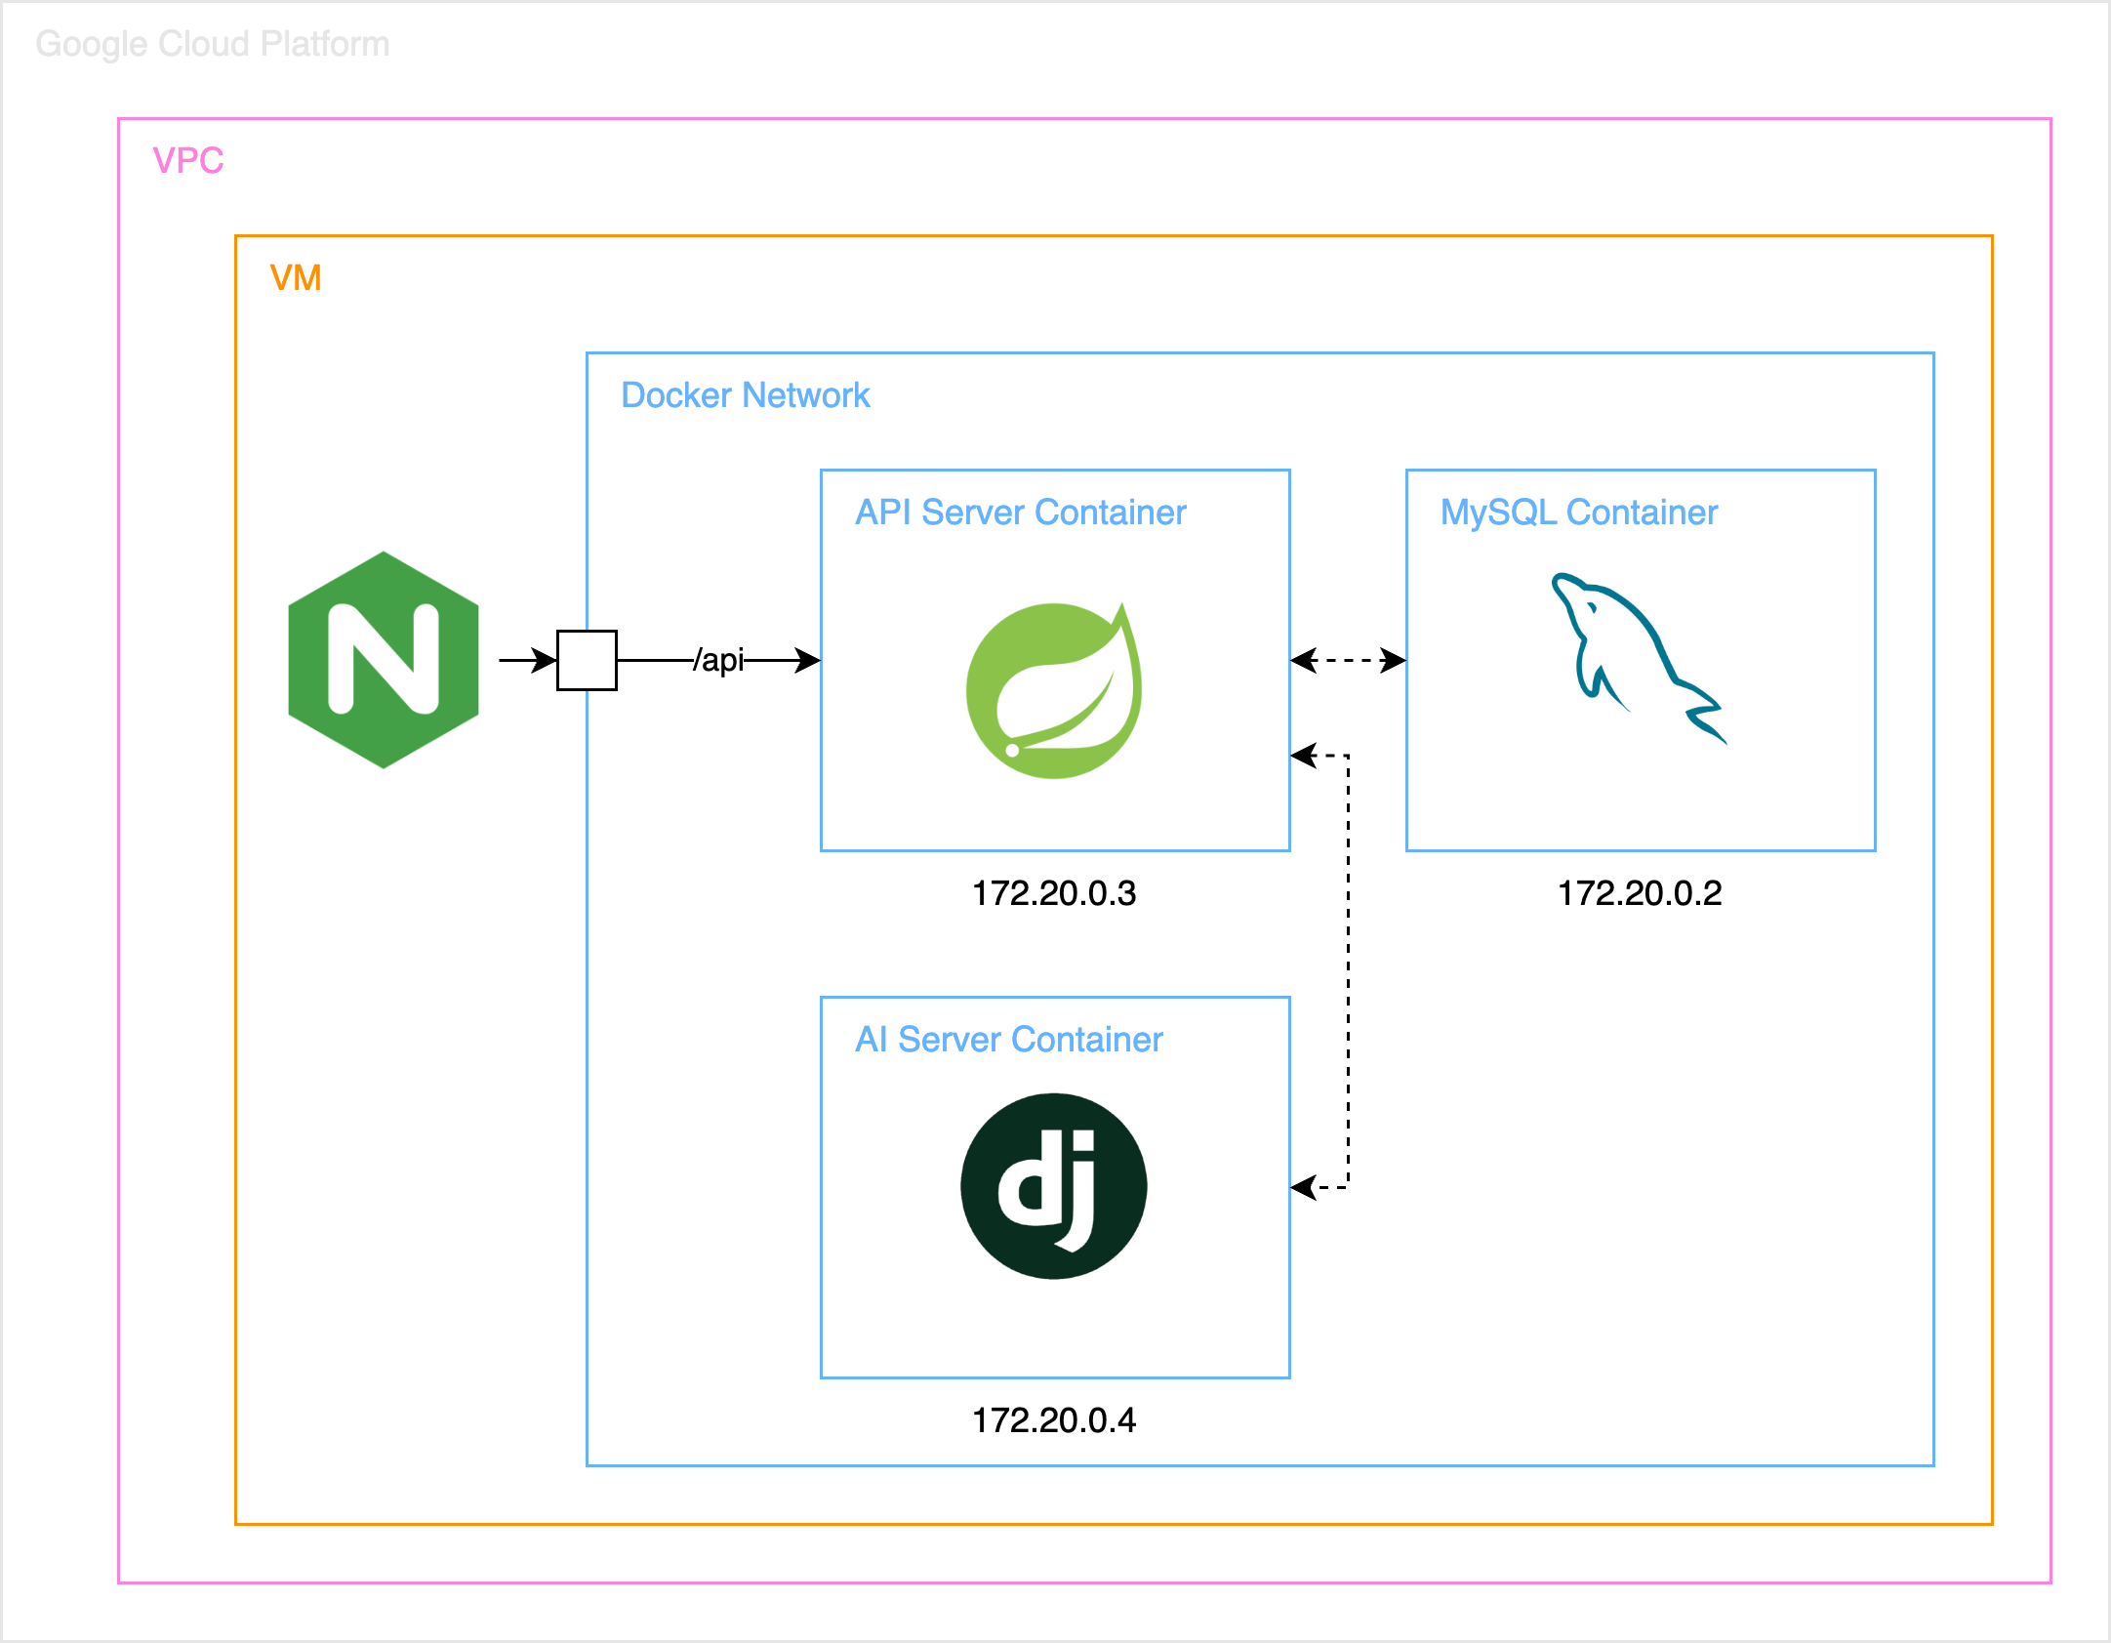The height and width of the screenshot is (1643, 2111).
Task: Click the small square port box on Docker Network border
Action: (587, 660)
